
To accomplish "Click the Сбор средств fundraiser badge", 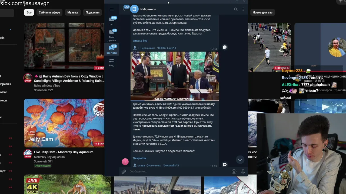I will coord(42,166).
